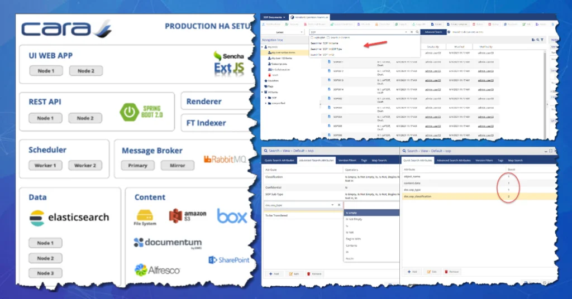Choose 'Is Not Empty' operator option

pyautogui.click(x=371, y=219)
